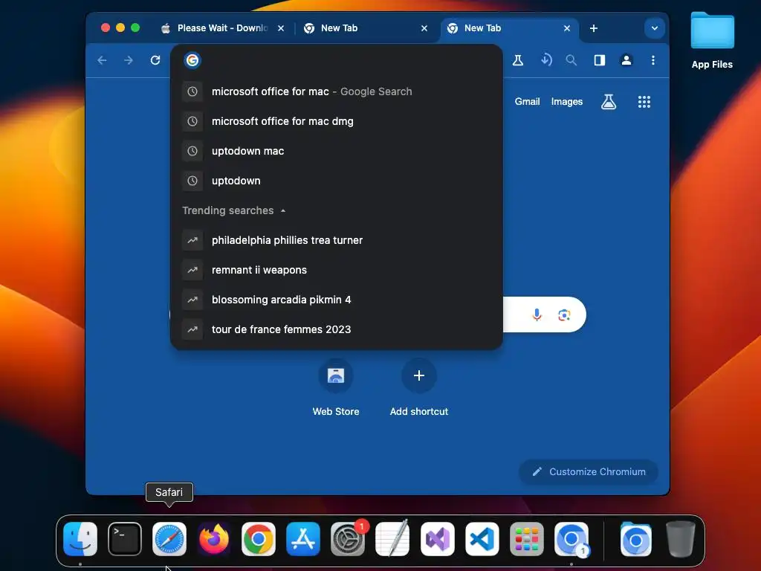Open the downloads indicator in toolbar
The width and height of the screenshot is (761, 571).
point(546,60)
